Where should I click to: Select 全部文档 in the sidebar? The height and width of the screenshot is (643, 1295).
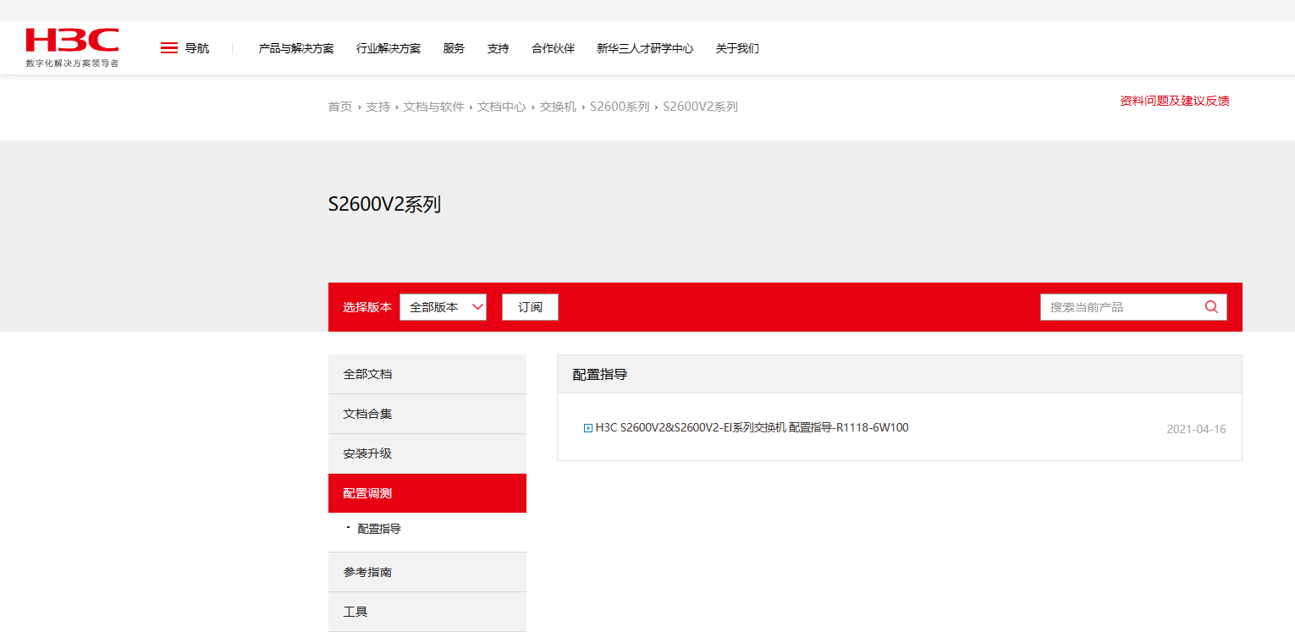[x=427, y=374]
